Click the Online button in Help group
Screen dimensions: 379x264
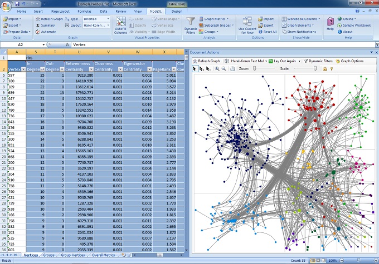tap(346, 19)
